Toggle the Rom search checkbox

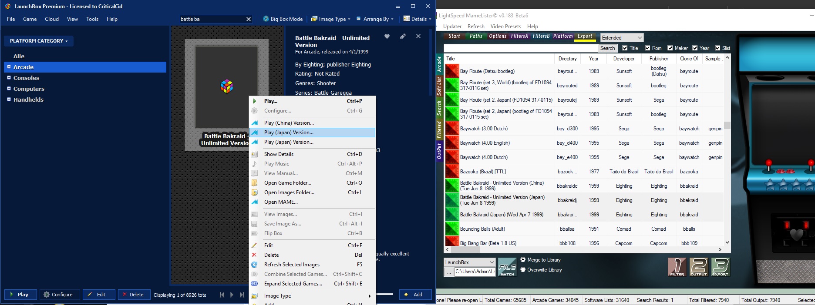click(647, 48)
